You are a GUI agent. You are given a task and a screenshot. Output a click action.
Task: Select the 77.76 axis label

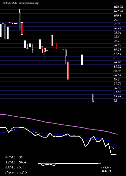point(117,83)
